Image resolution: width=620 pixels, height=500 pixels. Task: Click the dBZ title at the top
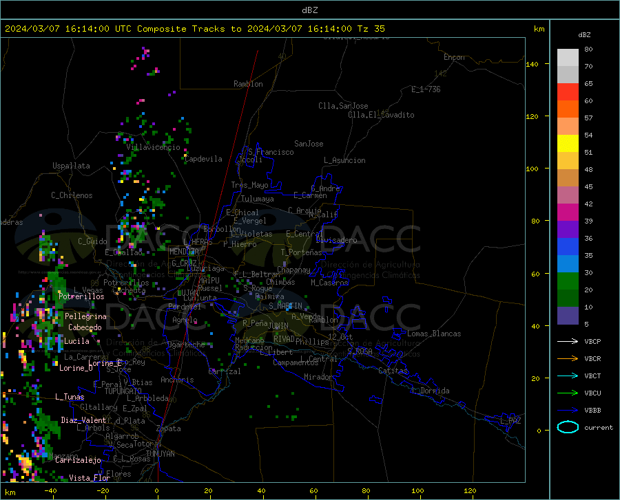pos(309,10)
